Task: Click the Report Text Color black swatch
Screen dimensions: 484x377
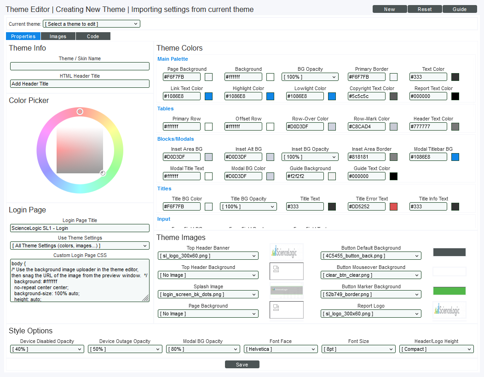Action: pyautogui.click(x=455, y=96)
